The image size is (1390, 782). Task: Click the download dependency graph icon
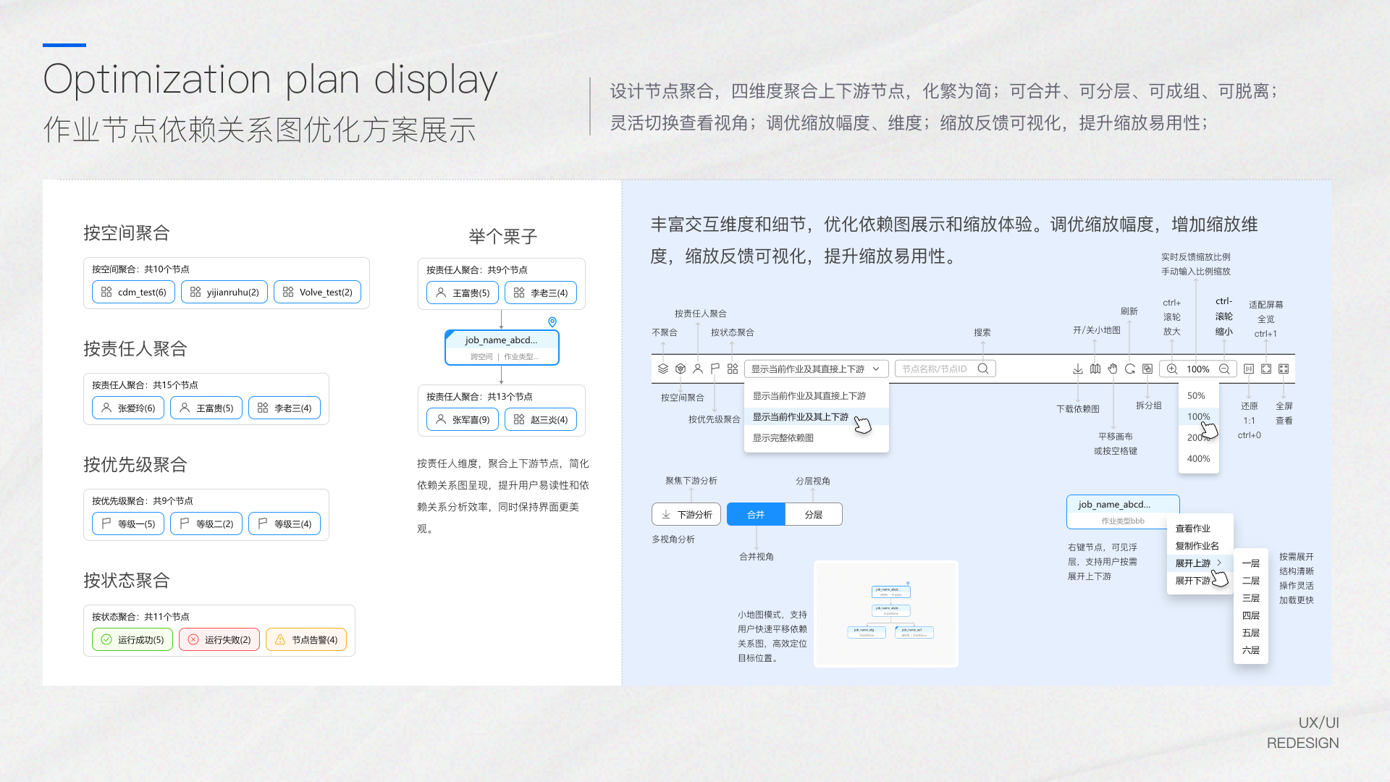pos(1078,369)
